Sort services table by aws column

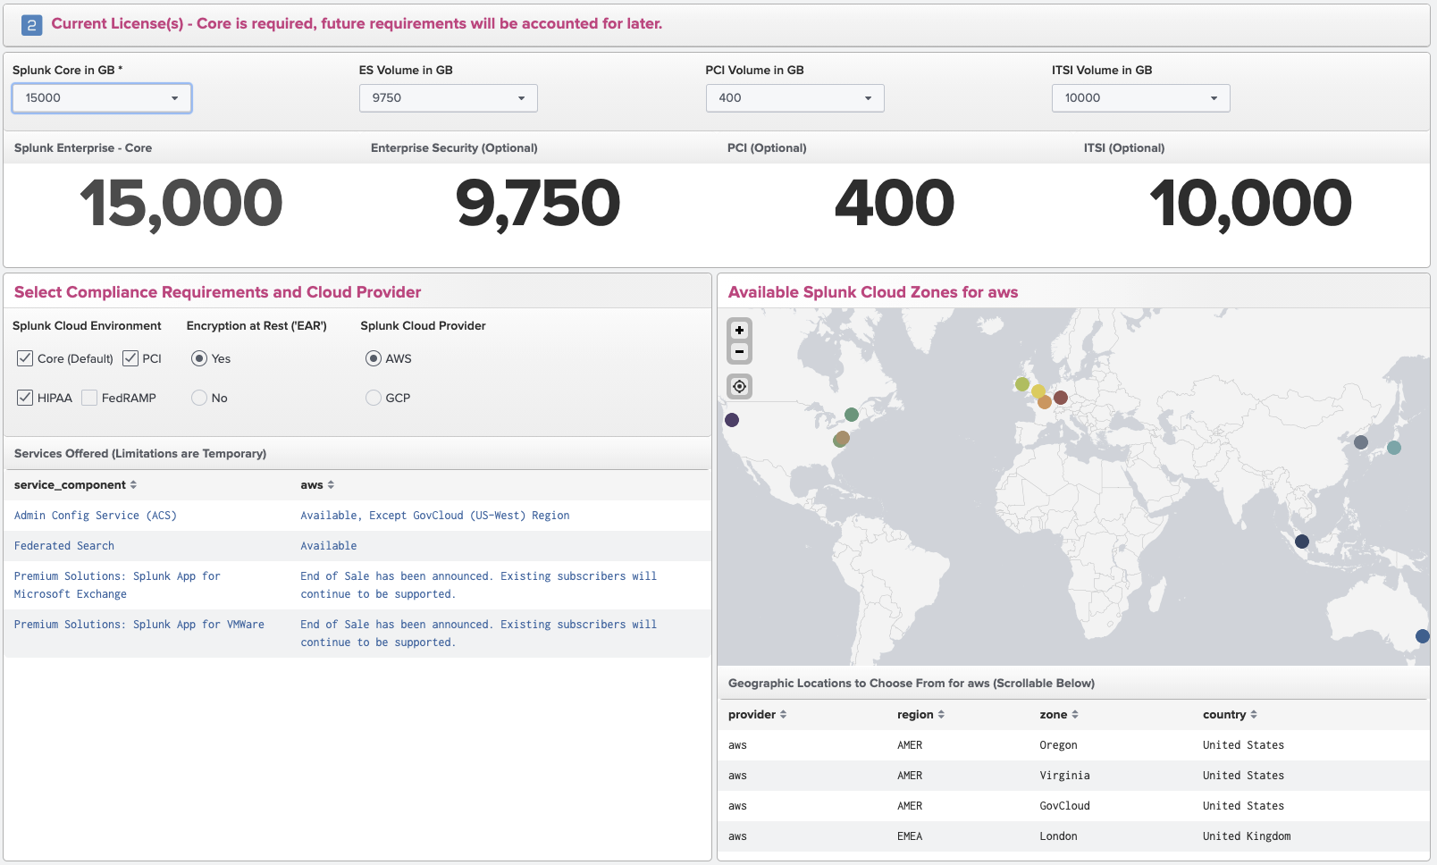point(317,485)
